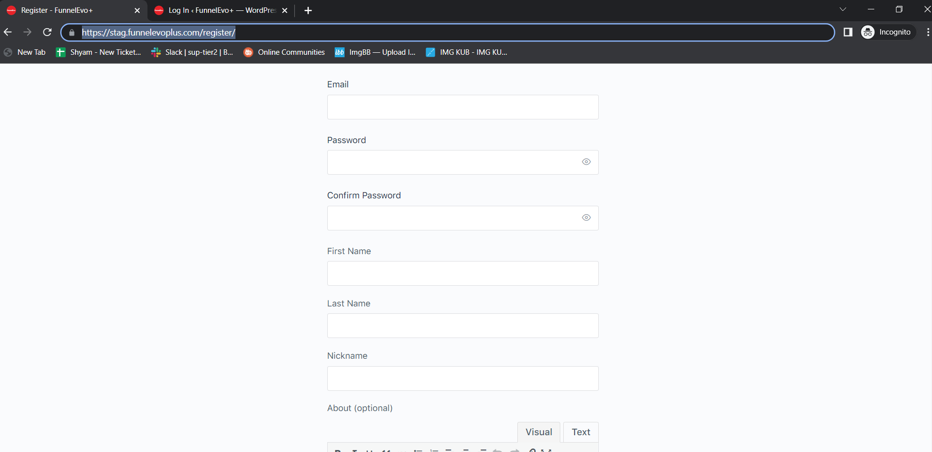Viewport: 932px width, 452px height.
Task: Open the browser side panel icon
Action: click(848, 32)
